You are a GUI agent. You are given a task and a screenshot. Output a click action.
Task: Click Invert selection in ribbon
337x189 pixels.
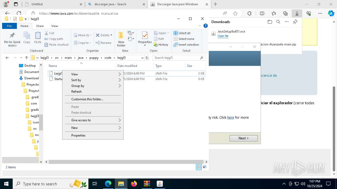coord(186,45)
